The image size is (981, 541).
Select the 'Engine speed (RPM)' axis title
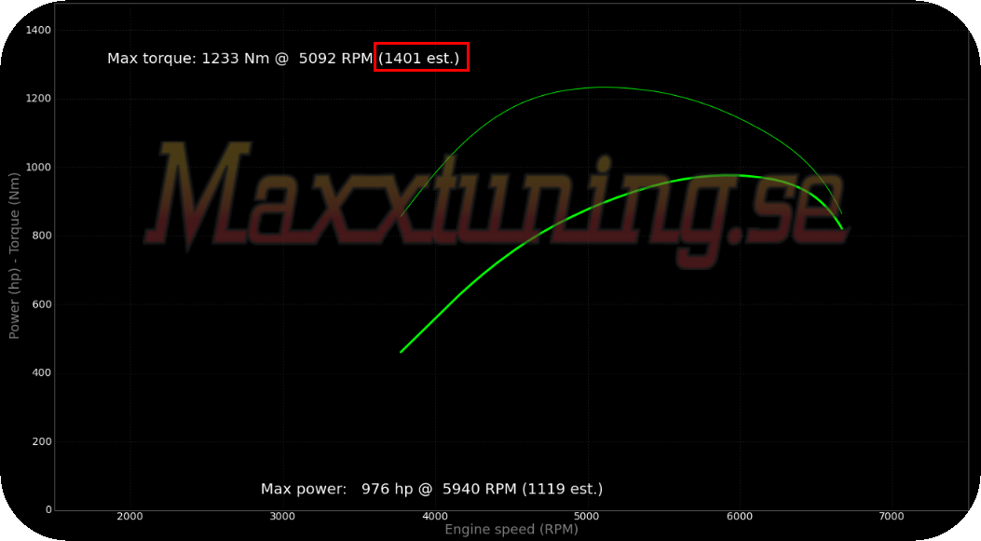(511, 530)
